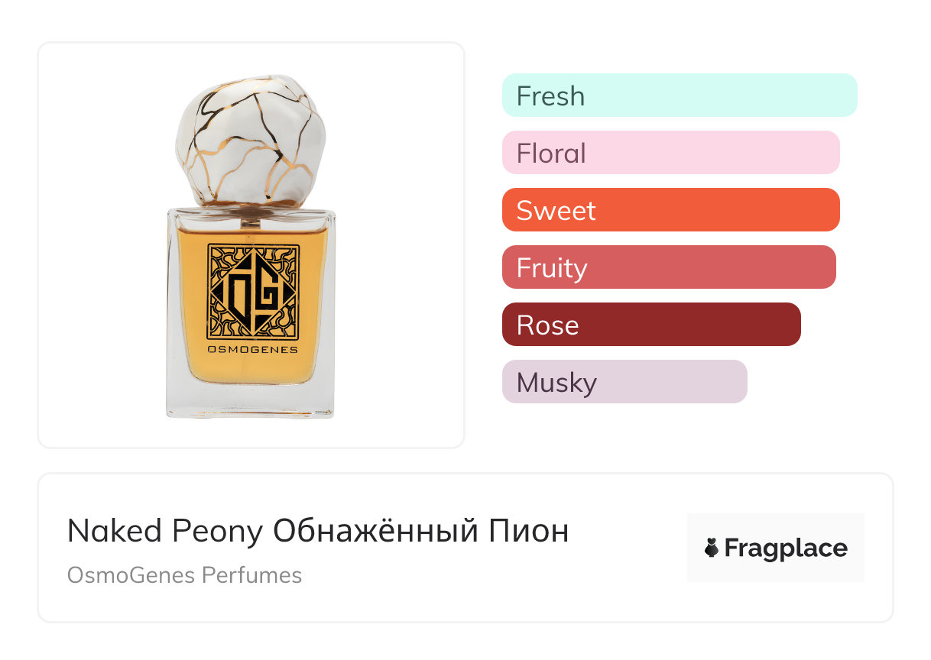Click the clear glass base of bottle

[251, 401]
